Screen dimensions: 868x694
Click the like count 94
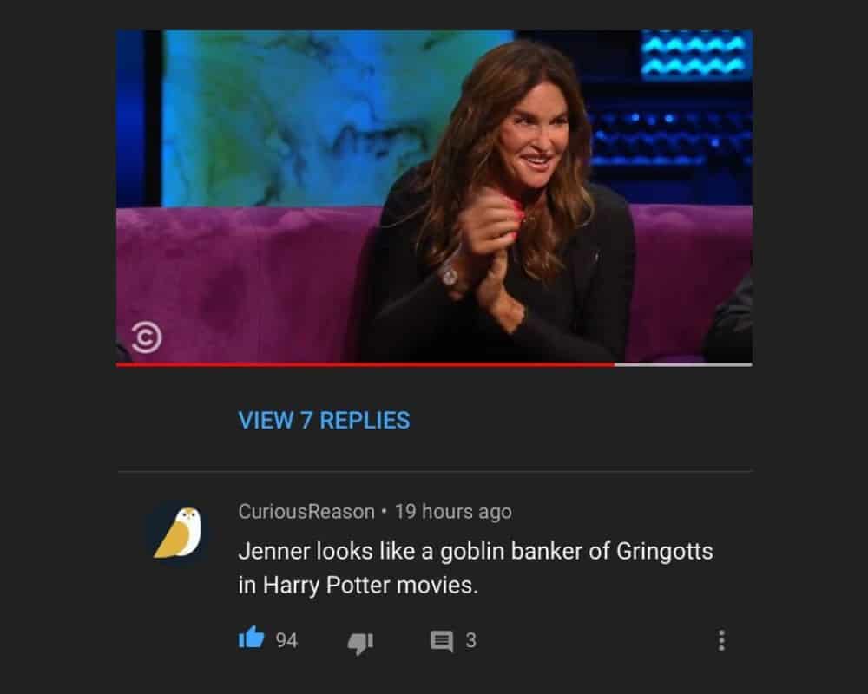(286, 640)
